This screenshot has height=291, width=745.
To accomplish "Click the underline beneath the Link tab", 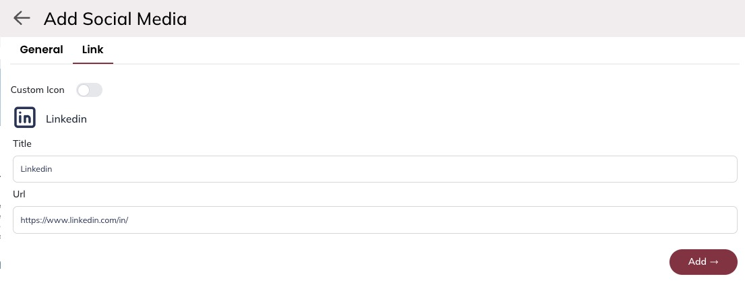I will (x=93, y=63).
